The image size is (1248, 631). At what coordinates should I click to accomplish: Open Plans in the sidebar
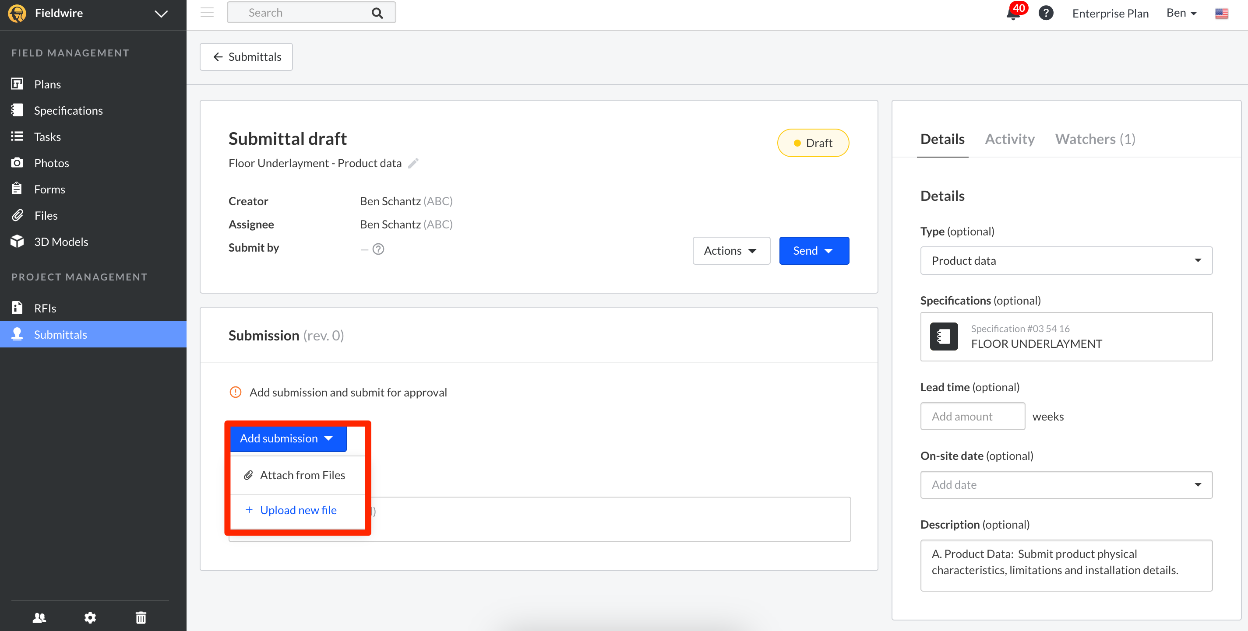(93, 84)
